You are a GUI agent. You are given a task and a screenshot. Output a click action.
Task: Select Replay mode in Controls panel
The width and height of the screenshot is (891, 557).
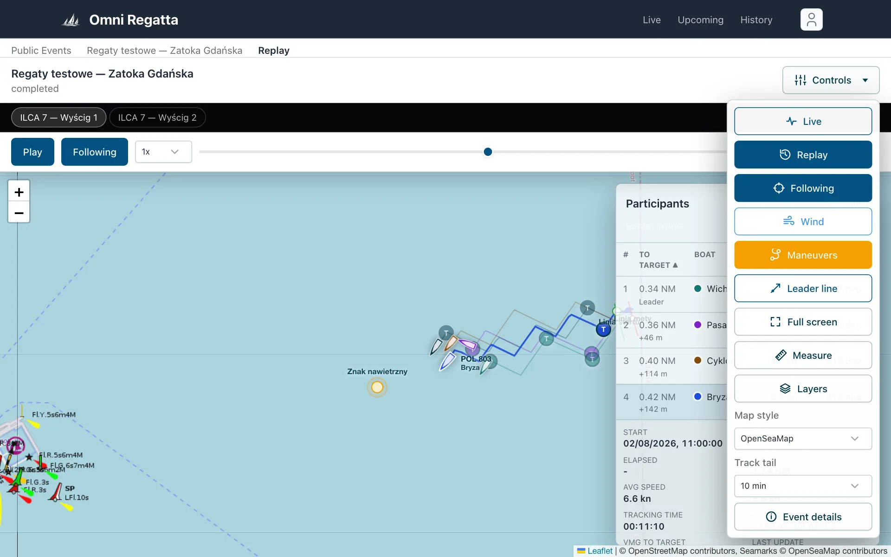tap(803, 155)
